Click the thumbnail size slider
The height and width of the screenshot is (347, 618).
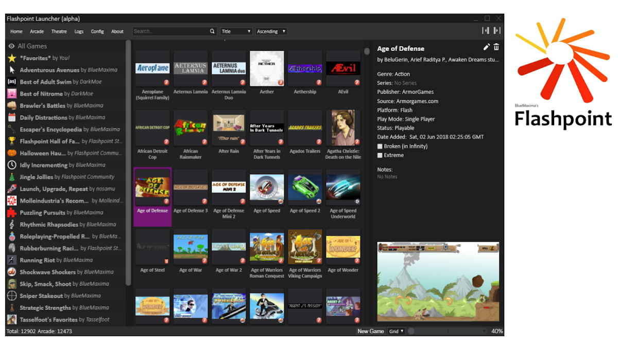[448, 332]
